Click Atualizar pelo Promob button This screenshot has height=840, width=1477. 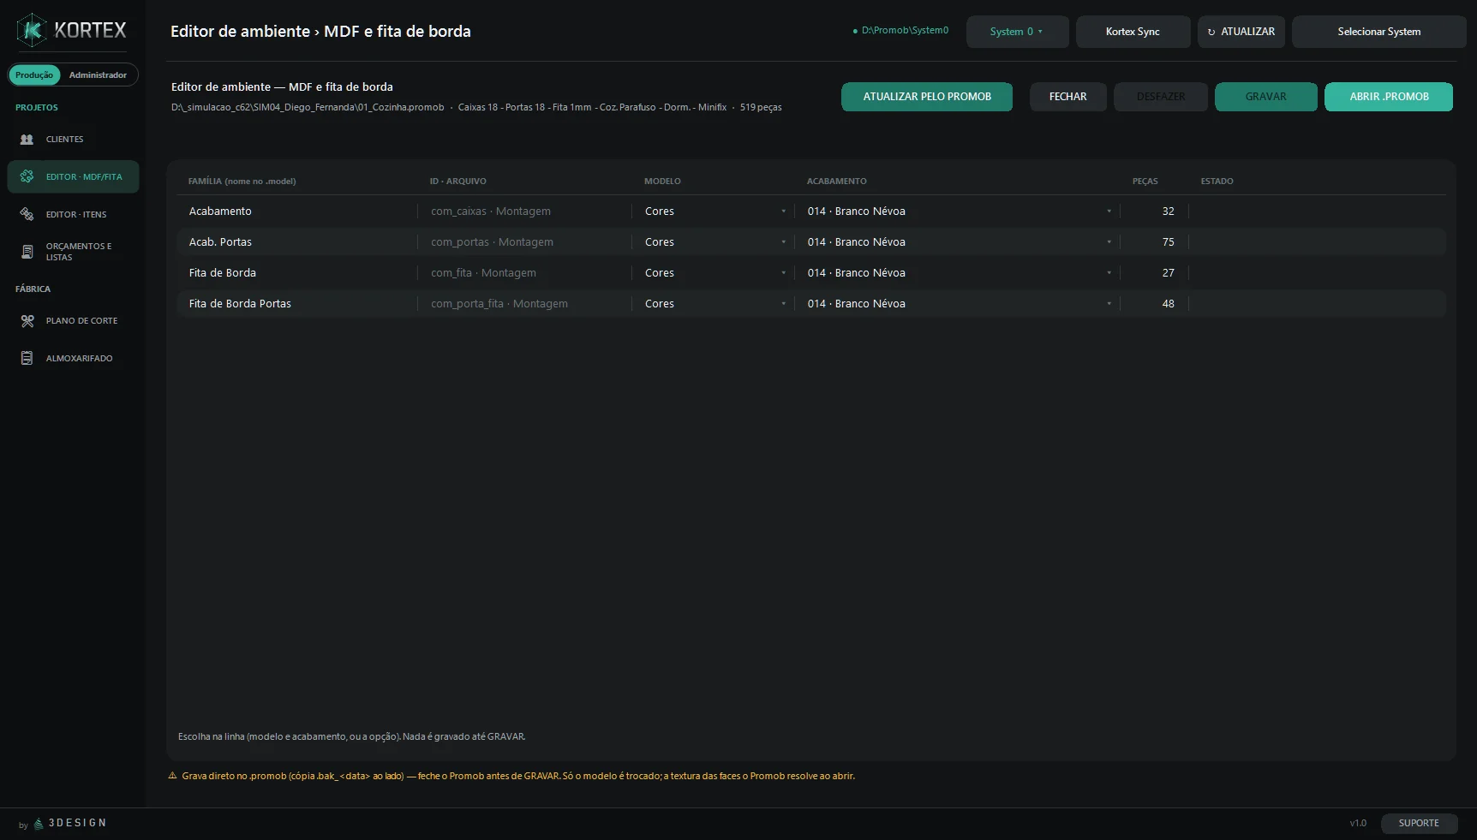pyautogui.click(x=927, y=97)
